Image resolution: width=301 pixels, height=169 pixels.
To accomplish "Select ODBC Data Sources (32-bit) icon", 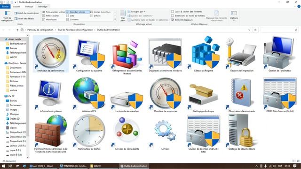I will pyautogui.click(x=280, y=93).
